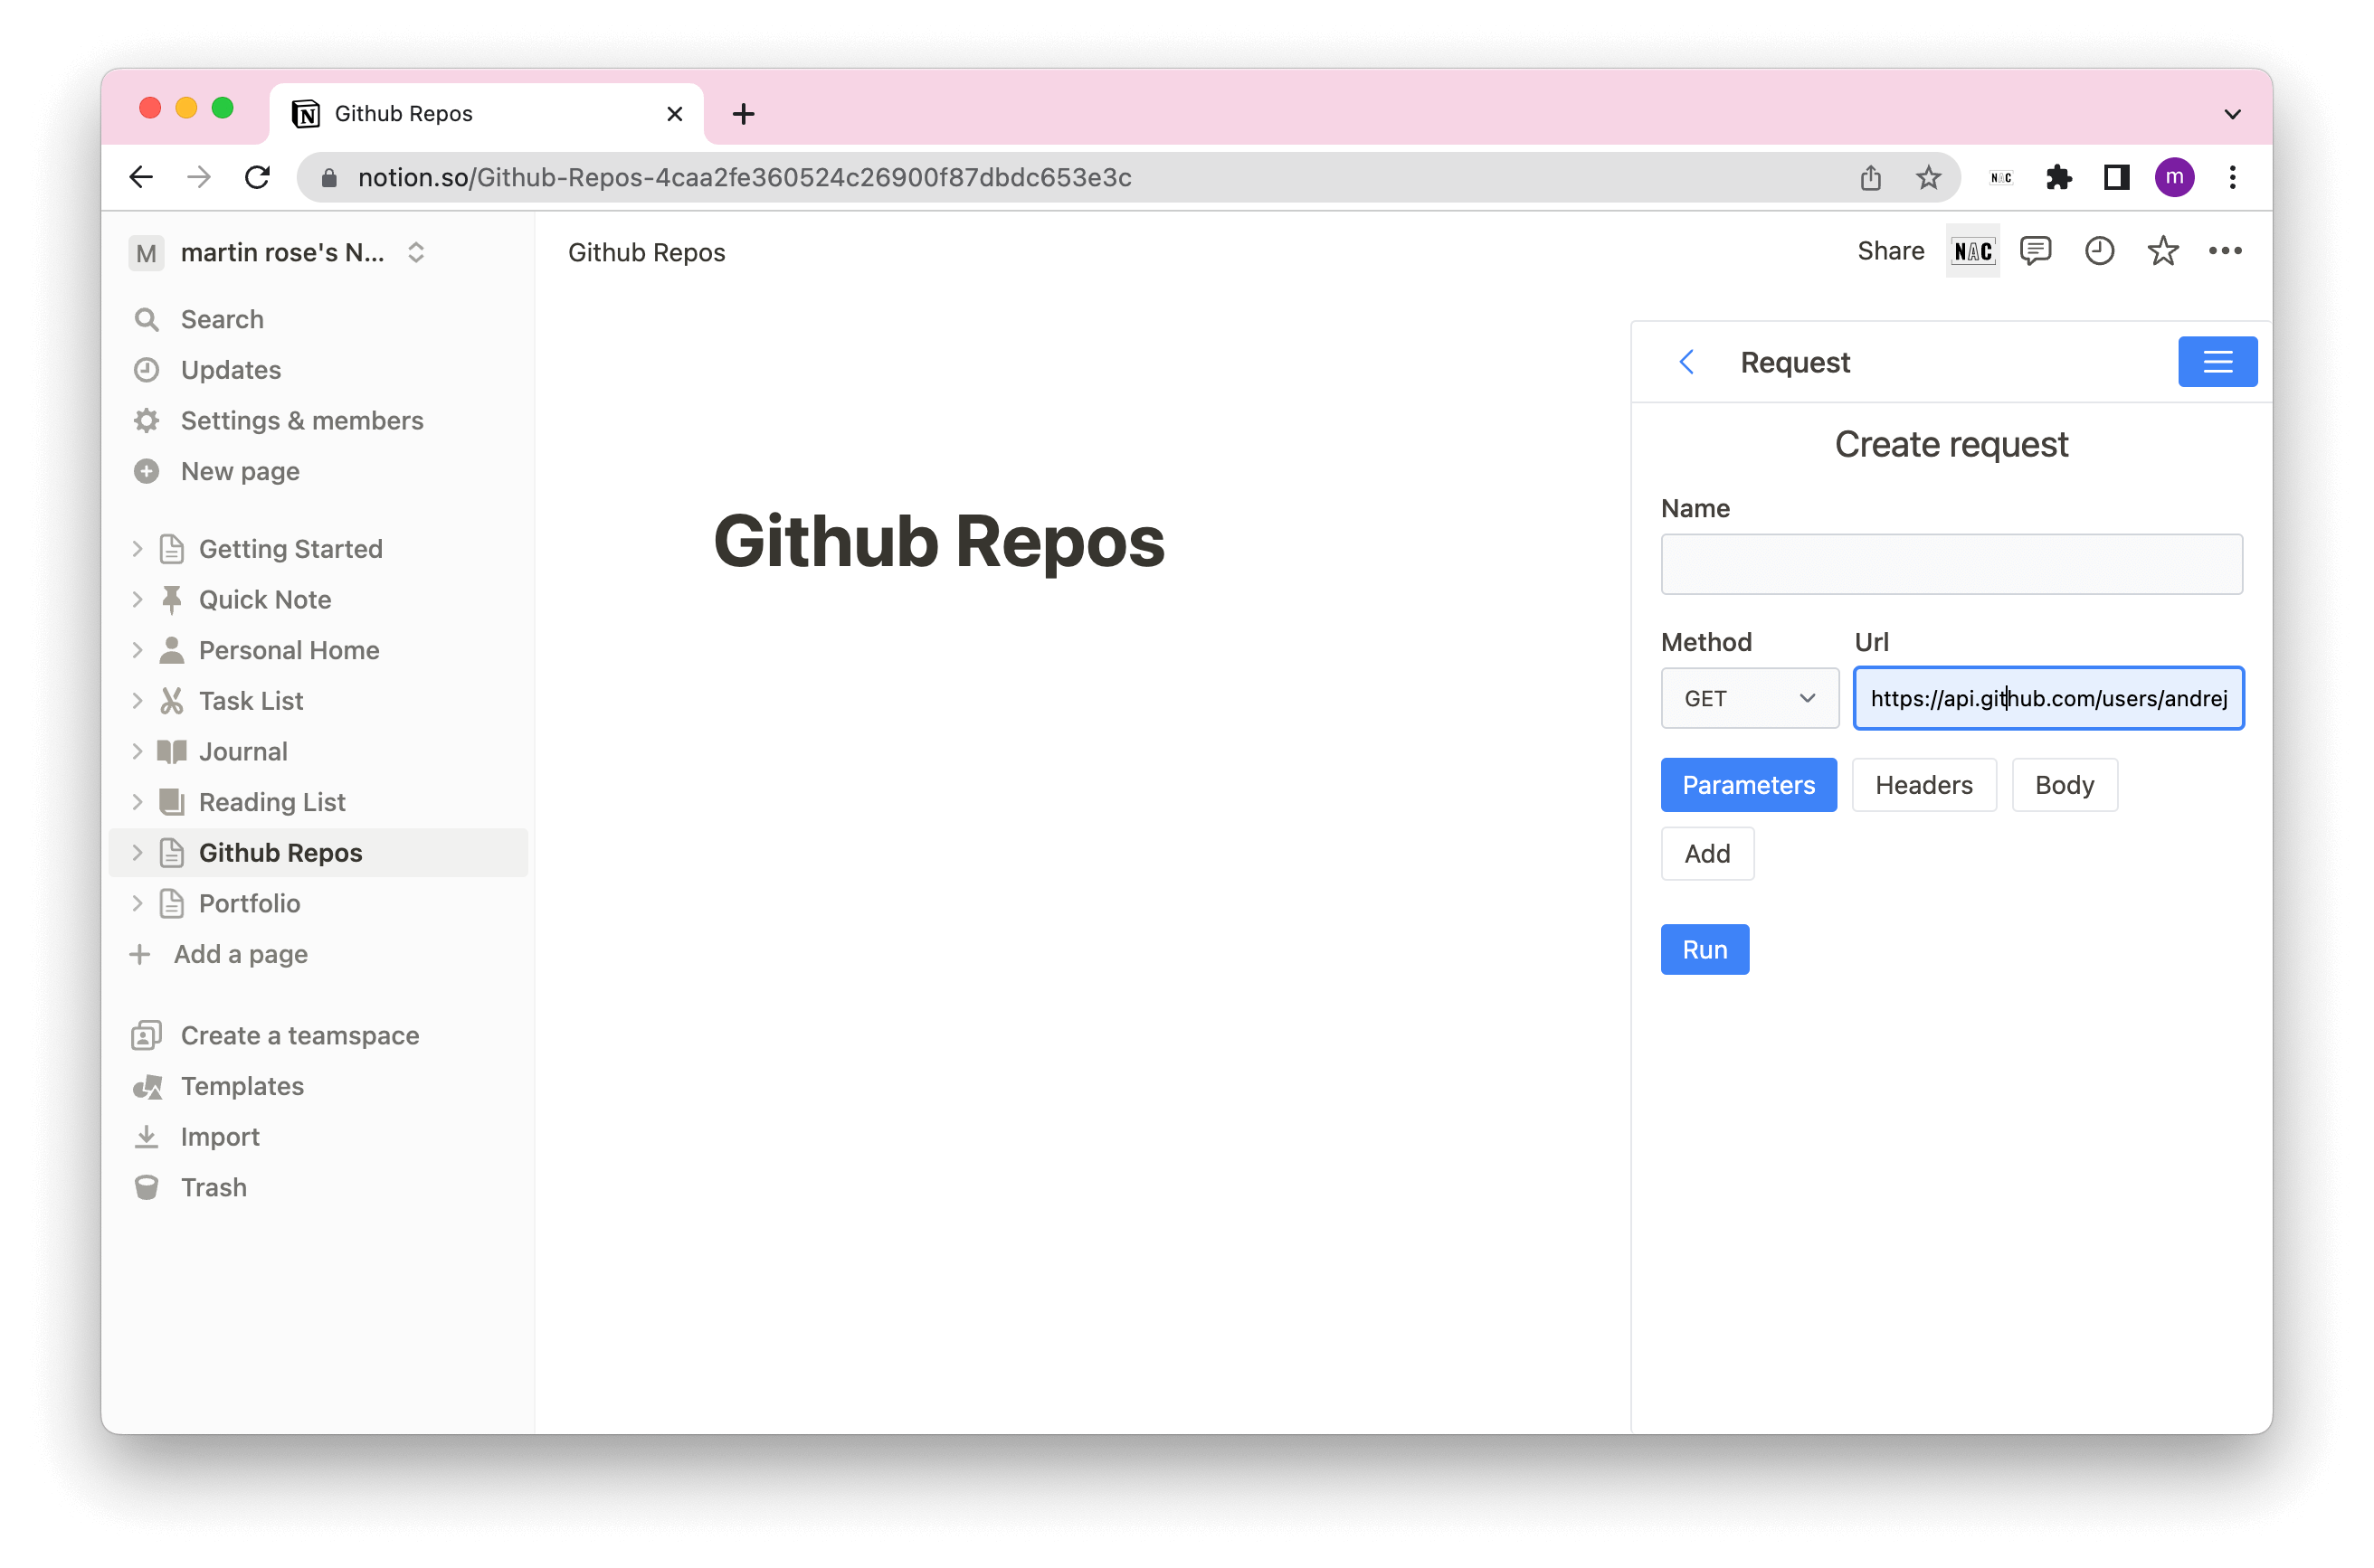Open the tab list chevron in tab bar

pyautogui.click(x=2232, y=114)
